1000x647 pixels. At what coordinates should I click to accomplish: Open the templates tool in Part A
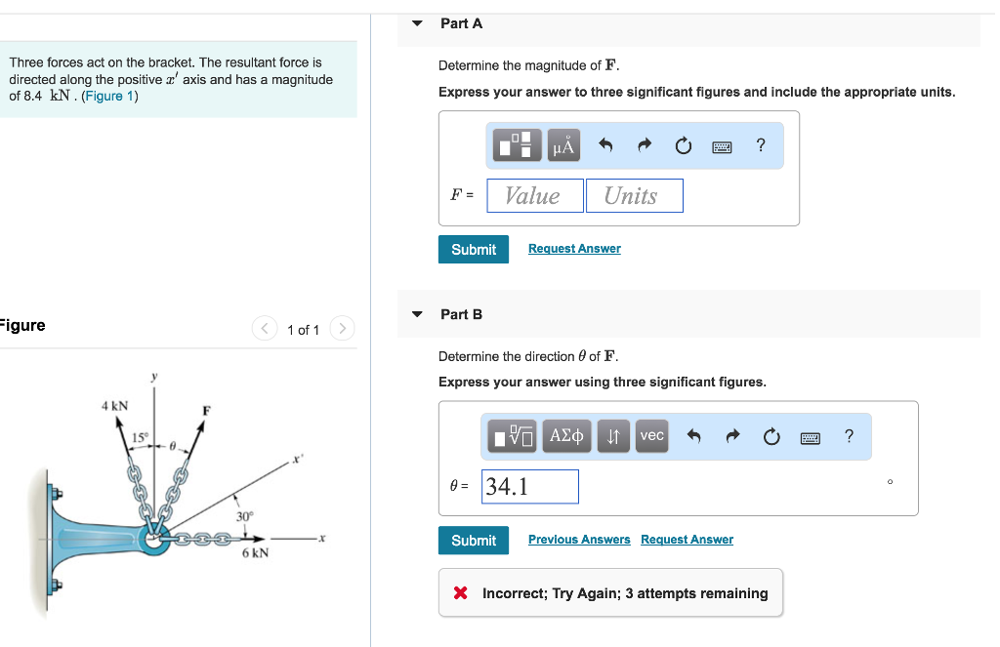pyautogui.click(x=518, y=146)
